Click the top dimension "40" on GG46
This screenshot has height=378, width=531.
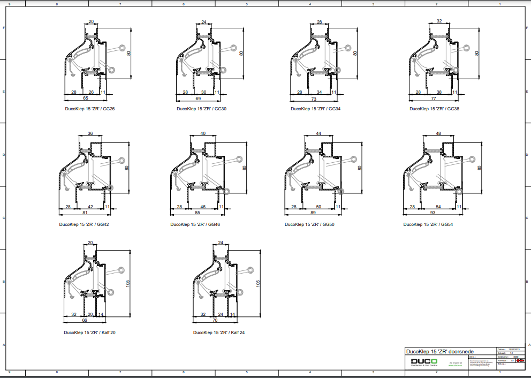pyautogui.click(x=203, y=133)
